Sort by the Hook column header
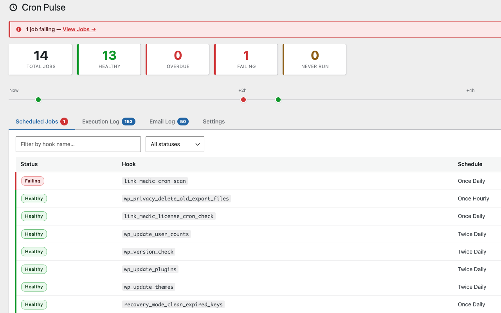Image resolution: width=501 pixels, height=313 pixels. pyautogui.click(x=129, y=164)
